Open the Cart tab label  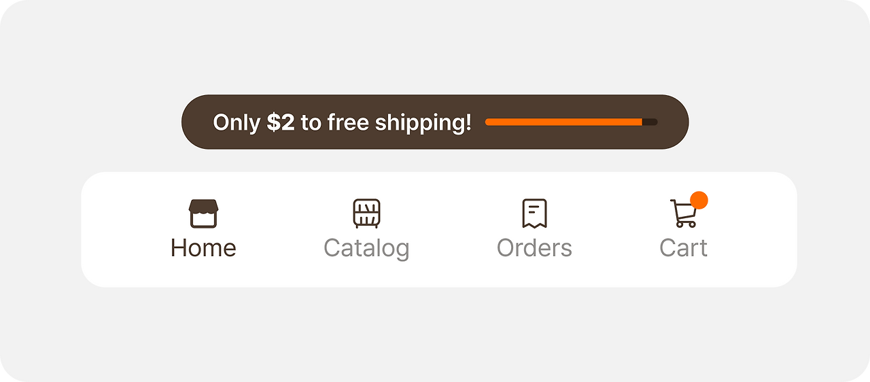click(684, 247)
